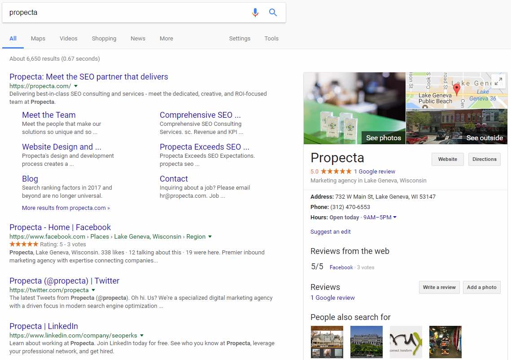The width and height of the screenshot is (511, 360).
Task: Click address 732 W Main St text
Action: pos(385,197)
